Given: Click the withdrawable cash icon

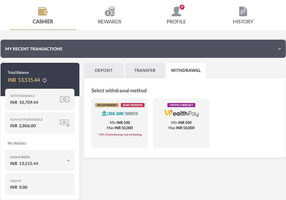Looking at the screenshot, I should click(64, 99).
